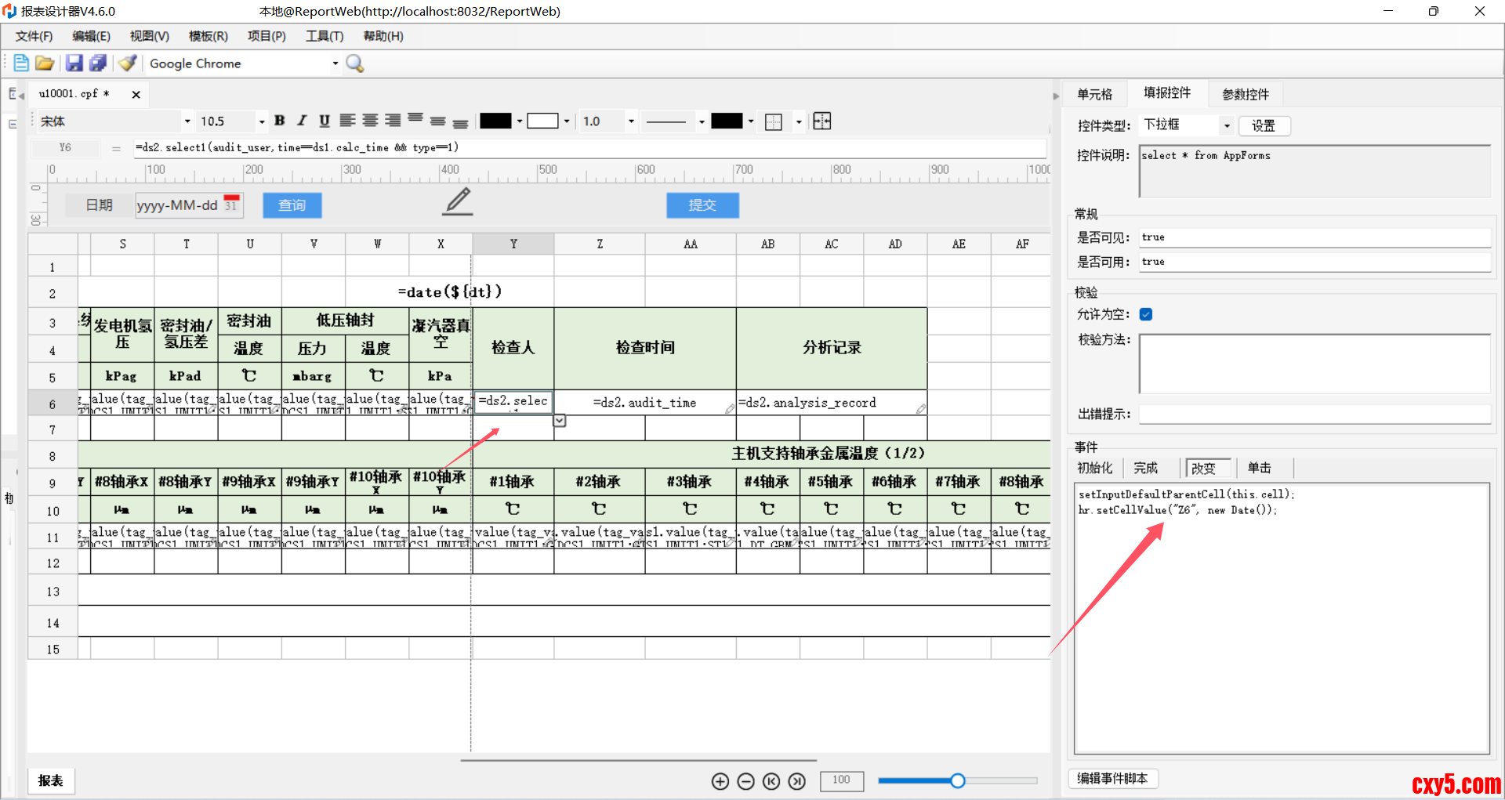Toggle the 允许为空 checkbox

[1146, 314]
